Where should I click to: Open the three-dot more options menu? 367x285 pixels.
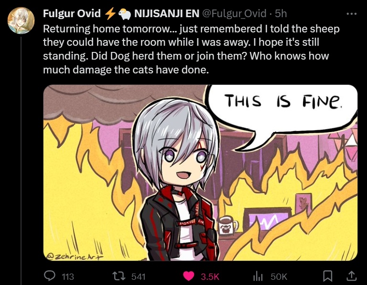click(x=352, y=14)
